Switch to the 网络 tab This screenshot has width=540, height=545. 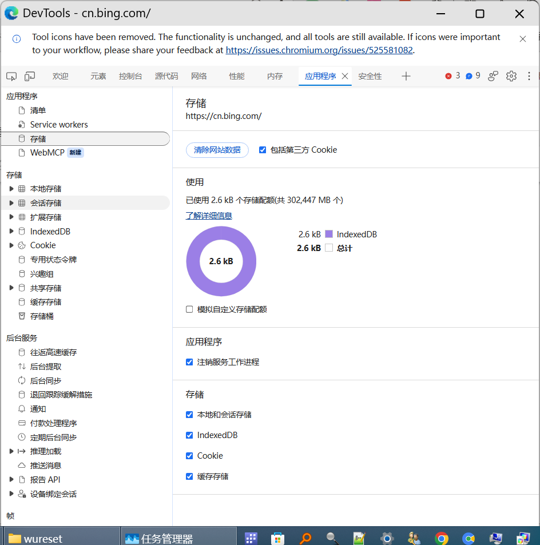coord(199,76)
